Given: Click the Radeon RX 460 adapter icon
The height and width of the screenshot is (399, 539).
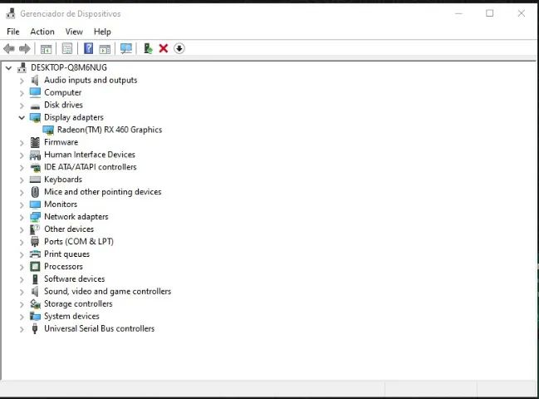Looking at the screenshot, I should (x=48, y=130).
